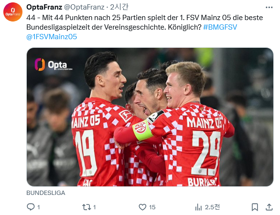Open the Mainz 05 players photo

click(x=150, y=117)
